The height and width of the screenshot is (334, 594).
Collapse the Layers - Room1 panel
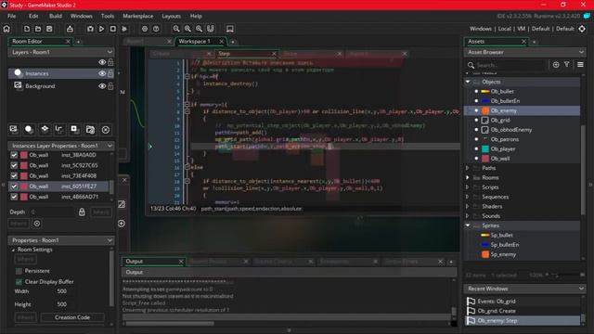[x=110, y=52]
